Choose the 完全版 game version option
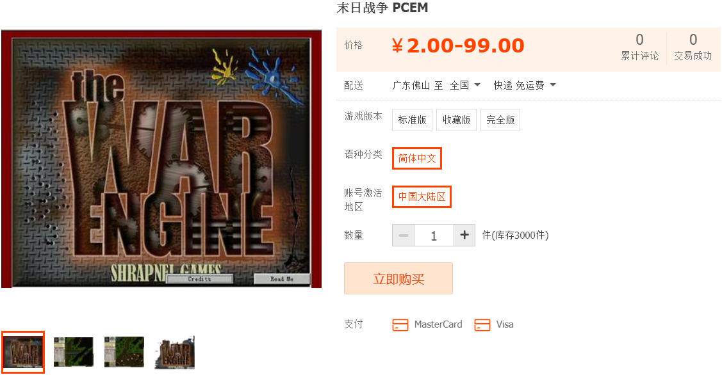This screenshot has height=375, width=722. (x=500, y=120)
